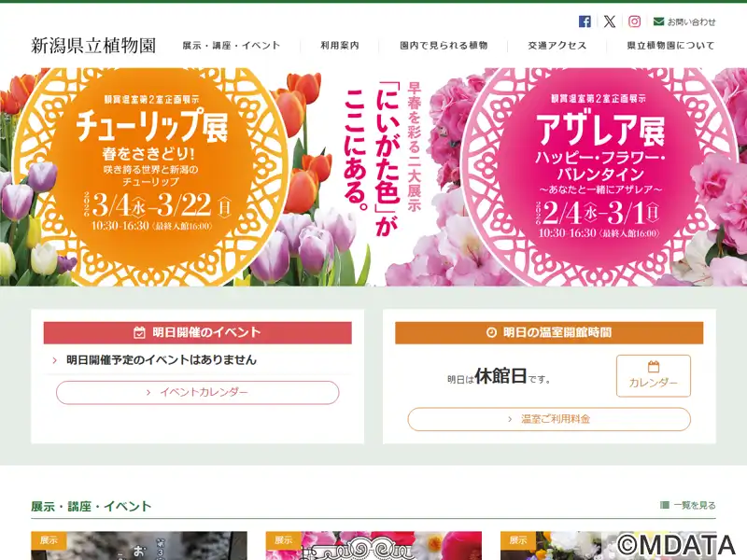
Task: Click the 休館日 text
Action: (x=500, y=376)
